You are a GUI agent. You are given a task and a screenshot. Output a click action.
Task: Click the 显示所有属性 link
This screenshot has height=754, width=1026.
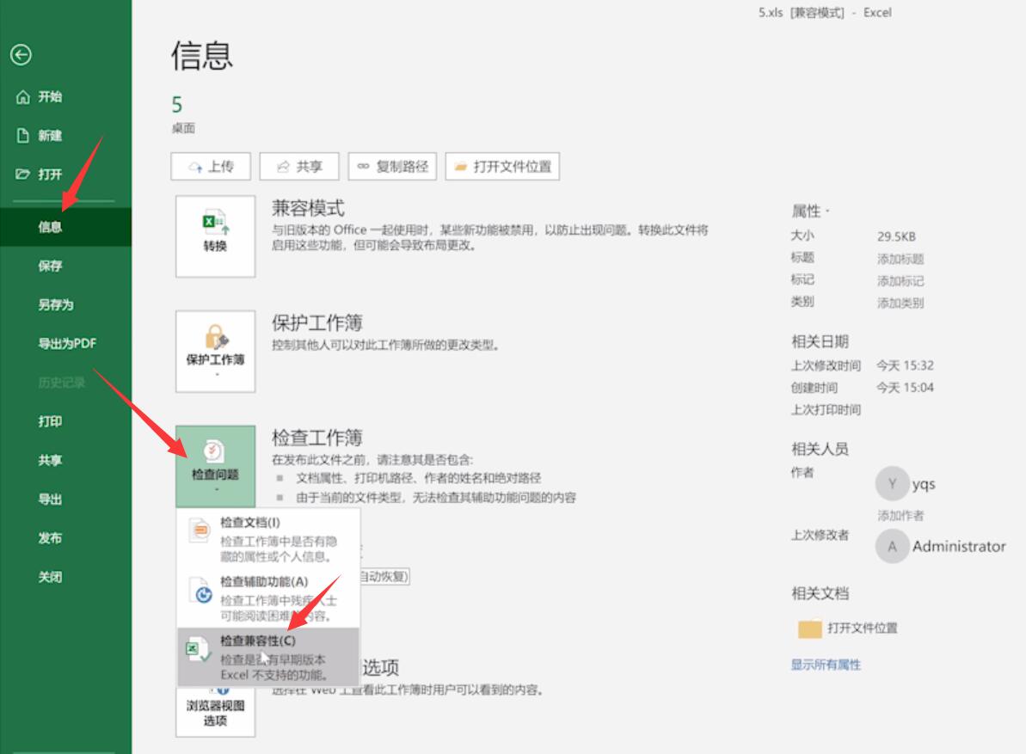tap(826, 665)
